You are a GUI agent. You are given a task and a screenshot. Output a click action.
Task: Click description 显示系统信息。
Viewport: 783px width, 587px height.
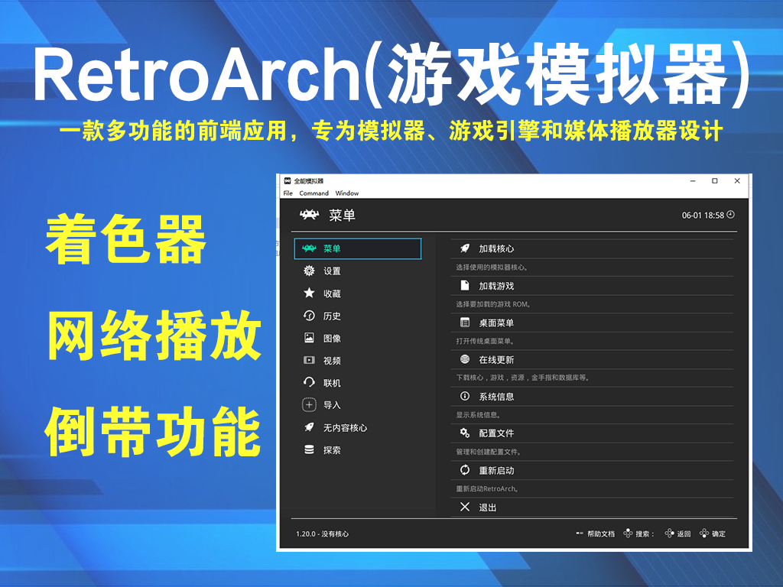[479, 415]
